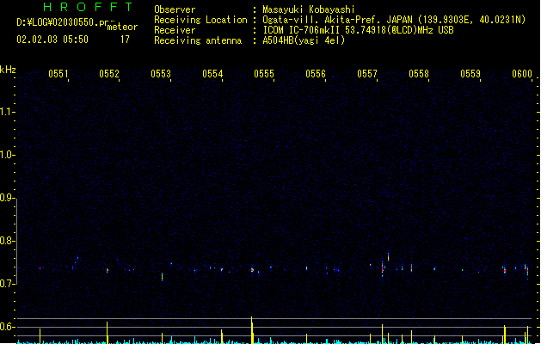Click the 0553 time axis marker
Screen dimensions: 541x344
click(x=161, y=74)
